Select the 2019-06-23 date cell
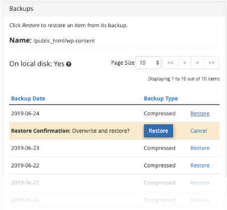The width and height of the screenshot is (227, 210). coord(25,148)
